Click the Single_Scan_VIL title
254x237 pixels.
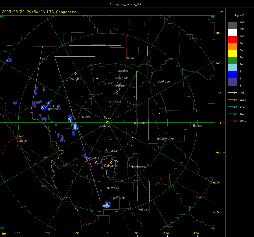[x=127, y=4]
